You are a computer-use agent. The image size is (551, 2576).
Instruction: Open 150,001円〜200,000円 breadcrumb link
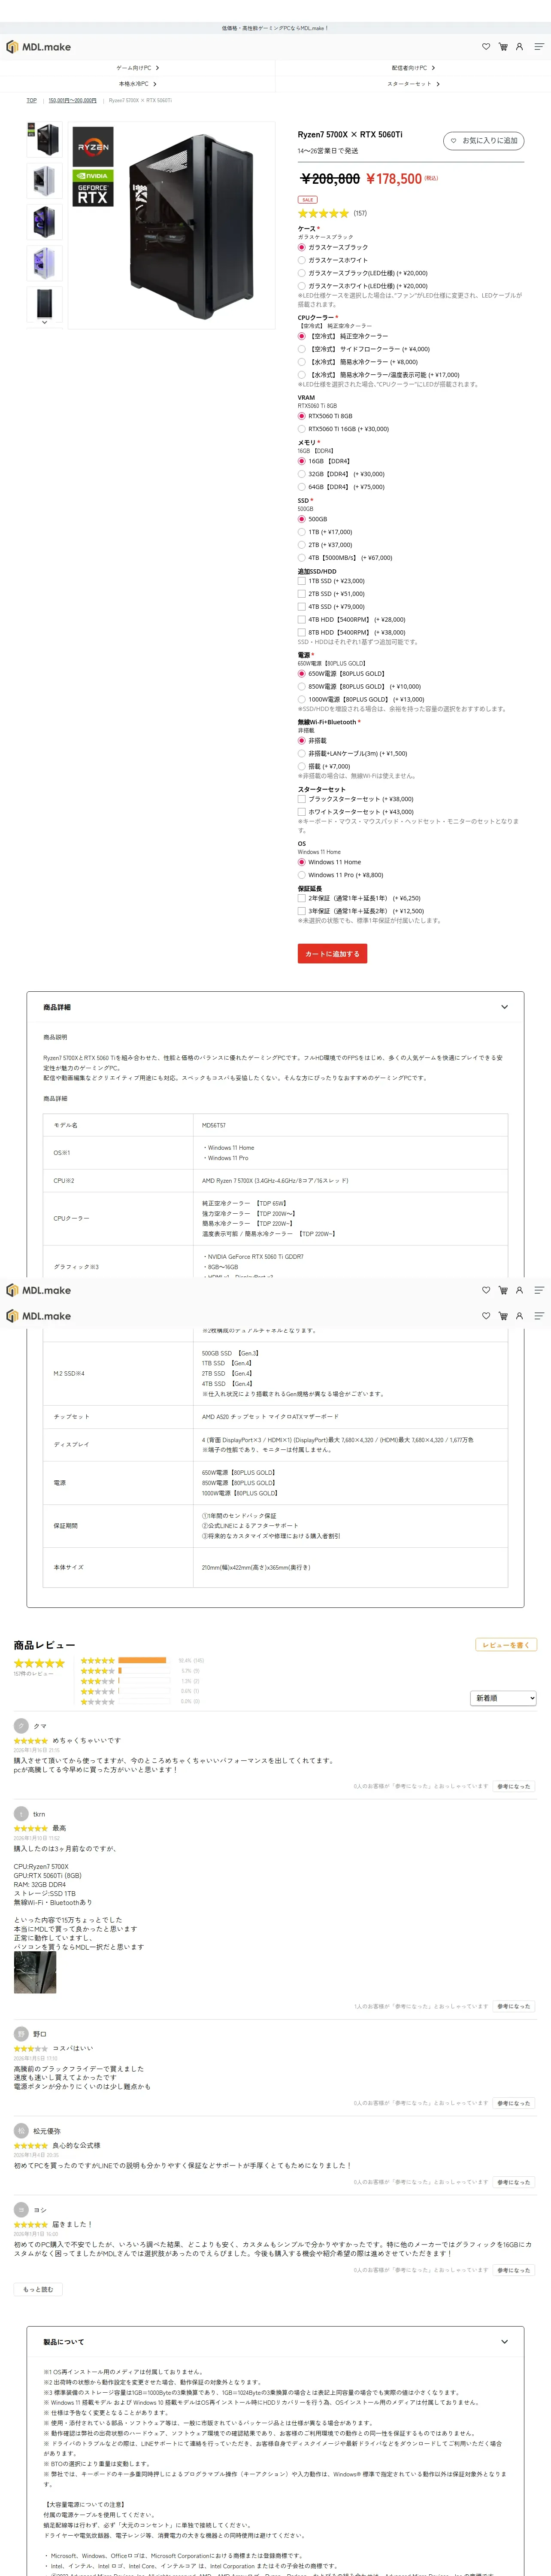[73, 100]
